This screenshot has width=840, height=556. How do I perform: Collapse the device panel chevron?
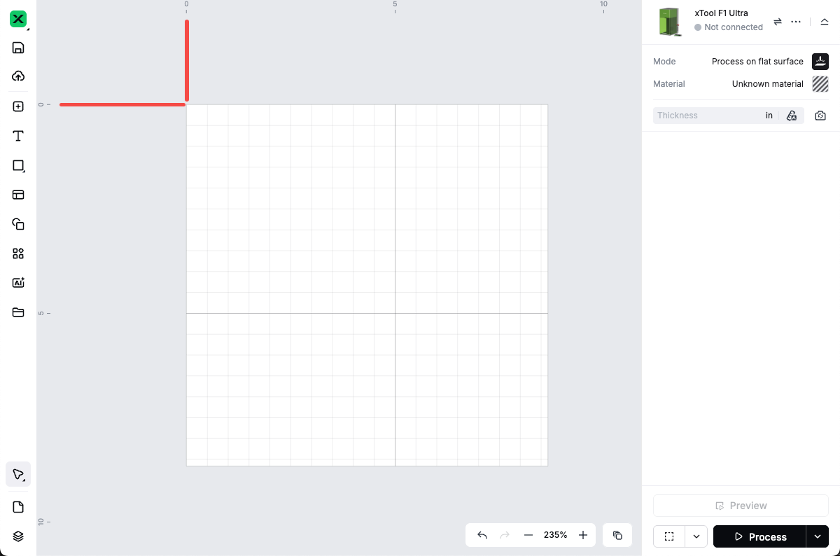pyautogui.click(x=825, y=22)
